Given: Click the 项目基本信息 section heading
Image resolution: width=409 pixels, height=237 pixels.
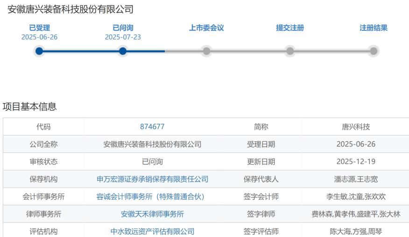Looking at the screenshot, I should click(x=30, y=107).
